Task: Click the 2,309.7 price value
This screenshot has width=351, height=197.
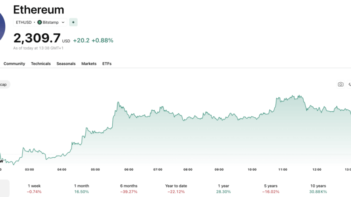Action: pos(37,38)
